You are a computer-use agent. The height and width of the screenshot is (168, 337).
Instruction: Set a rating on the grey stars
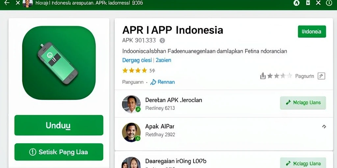tap(280, 76)
